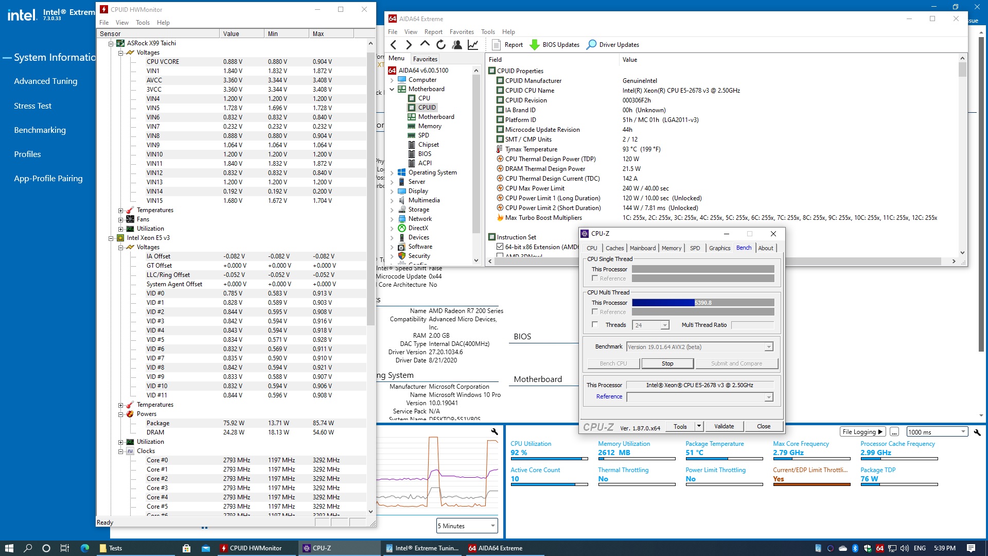Click the Validate button in CPU-Z
The image size is (988, 556).
click(724, 426)
